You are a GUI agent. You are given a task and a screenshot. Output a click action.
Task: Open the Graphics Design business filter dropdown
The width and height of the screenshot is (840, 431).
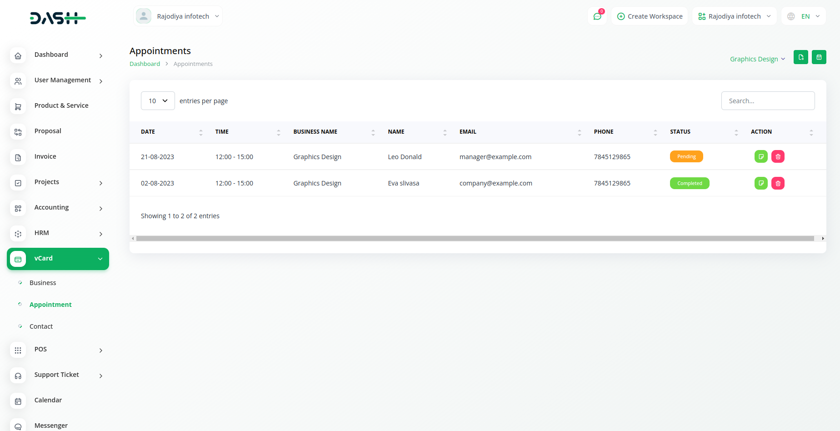757,59
